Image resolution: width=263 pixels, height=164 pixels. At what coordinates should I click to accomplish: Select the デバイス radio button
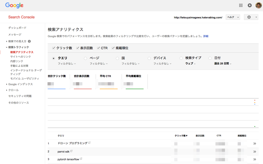click(149, 58)
